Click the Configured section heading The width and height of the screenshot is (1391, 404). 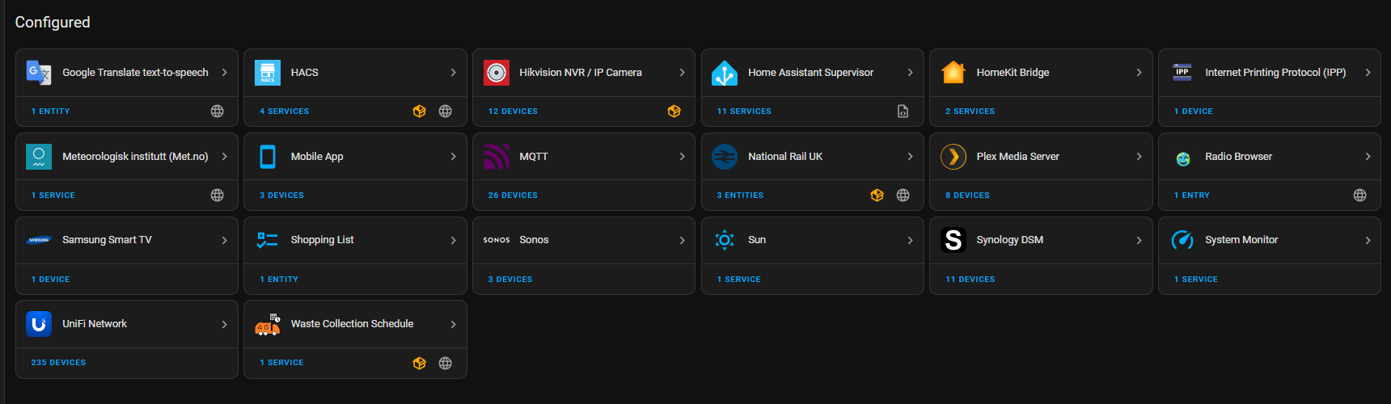pyautogui.click(x=53, y=23)
